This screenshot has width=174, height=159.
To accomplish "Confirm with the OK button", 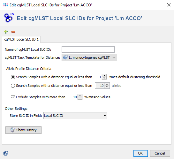I will [140, 153].
